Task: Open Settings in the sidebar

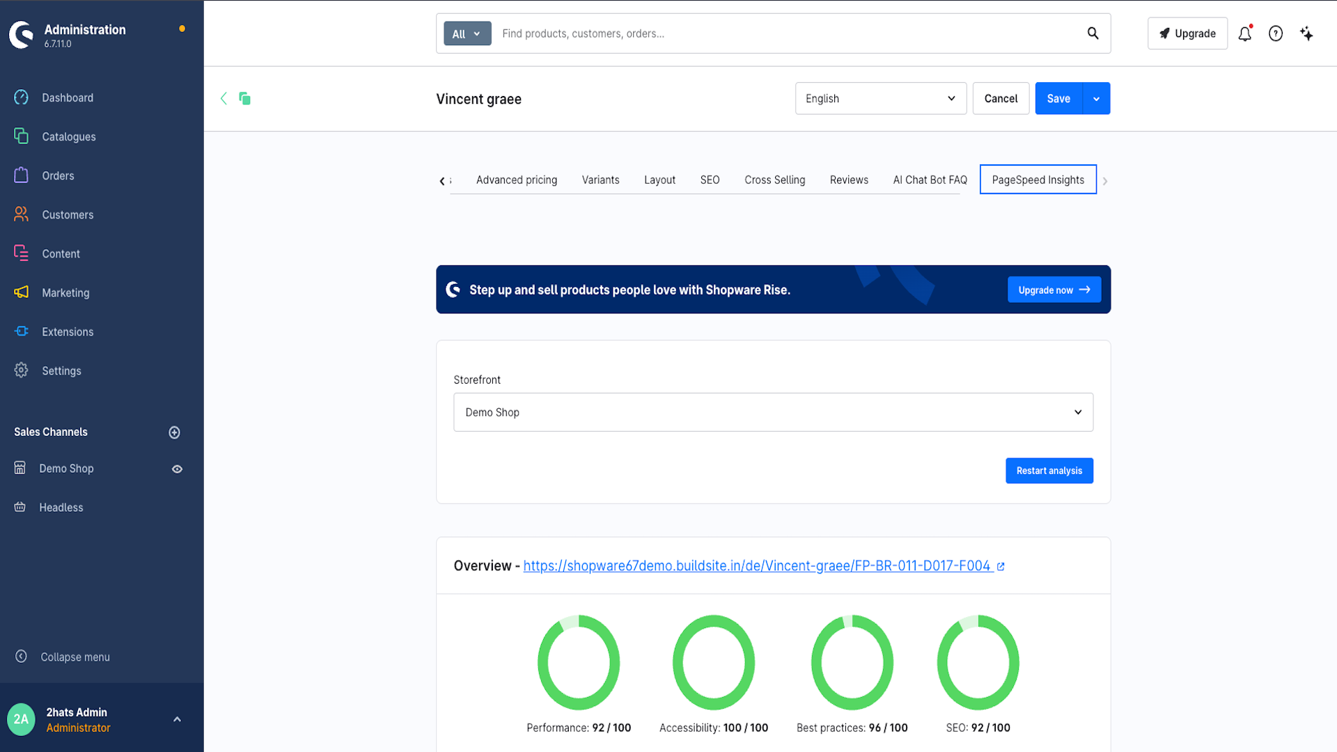Action: [x=61, y=370]
